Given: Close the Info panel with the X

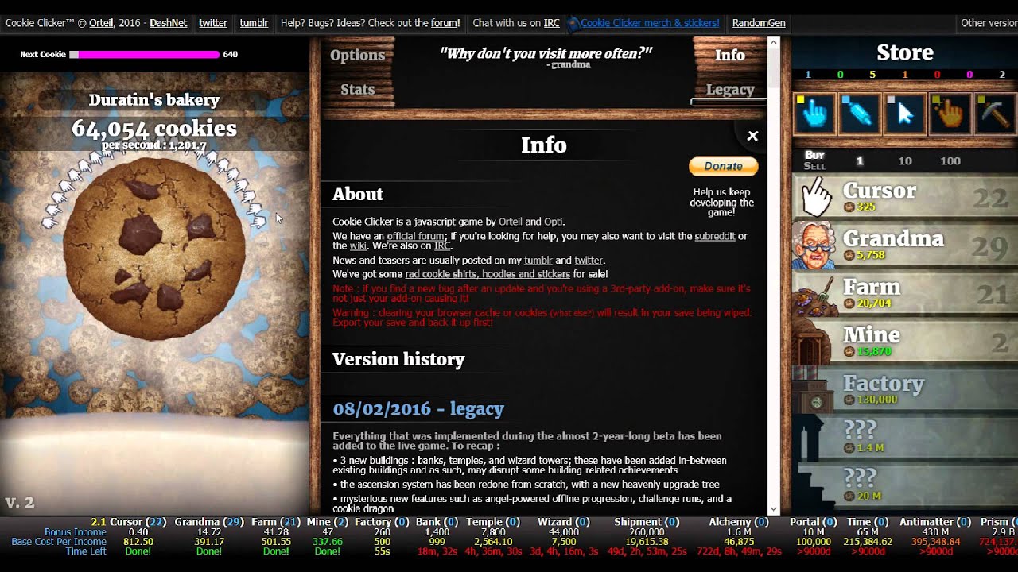Looking at the screenshot, I should [x=752, y=136].
